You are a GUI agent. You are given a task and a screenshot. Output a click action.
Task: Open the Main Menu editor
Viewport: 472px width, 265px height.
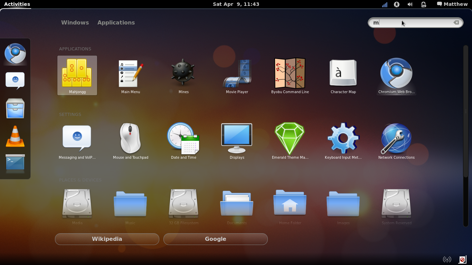(130, 75)
